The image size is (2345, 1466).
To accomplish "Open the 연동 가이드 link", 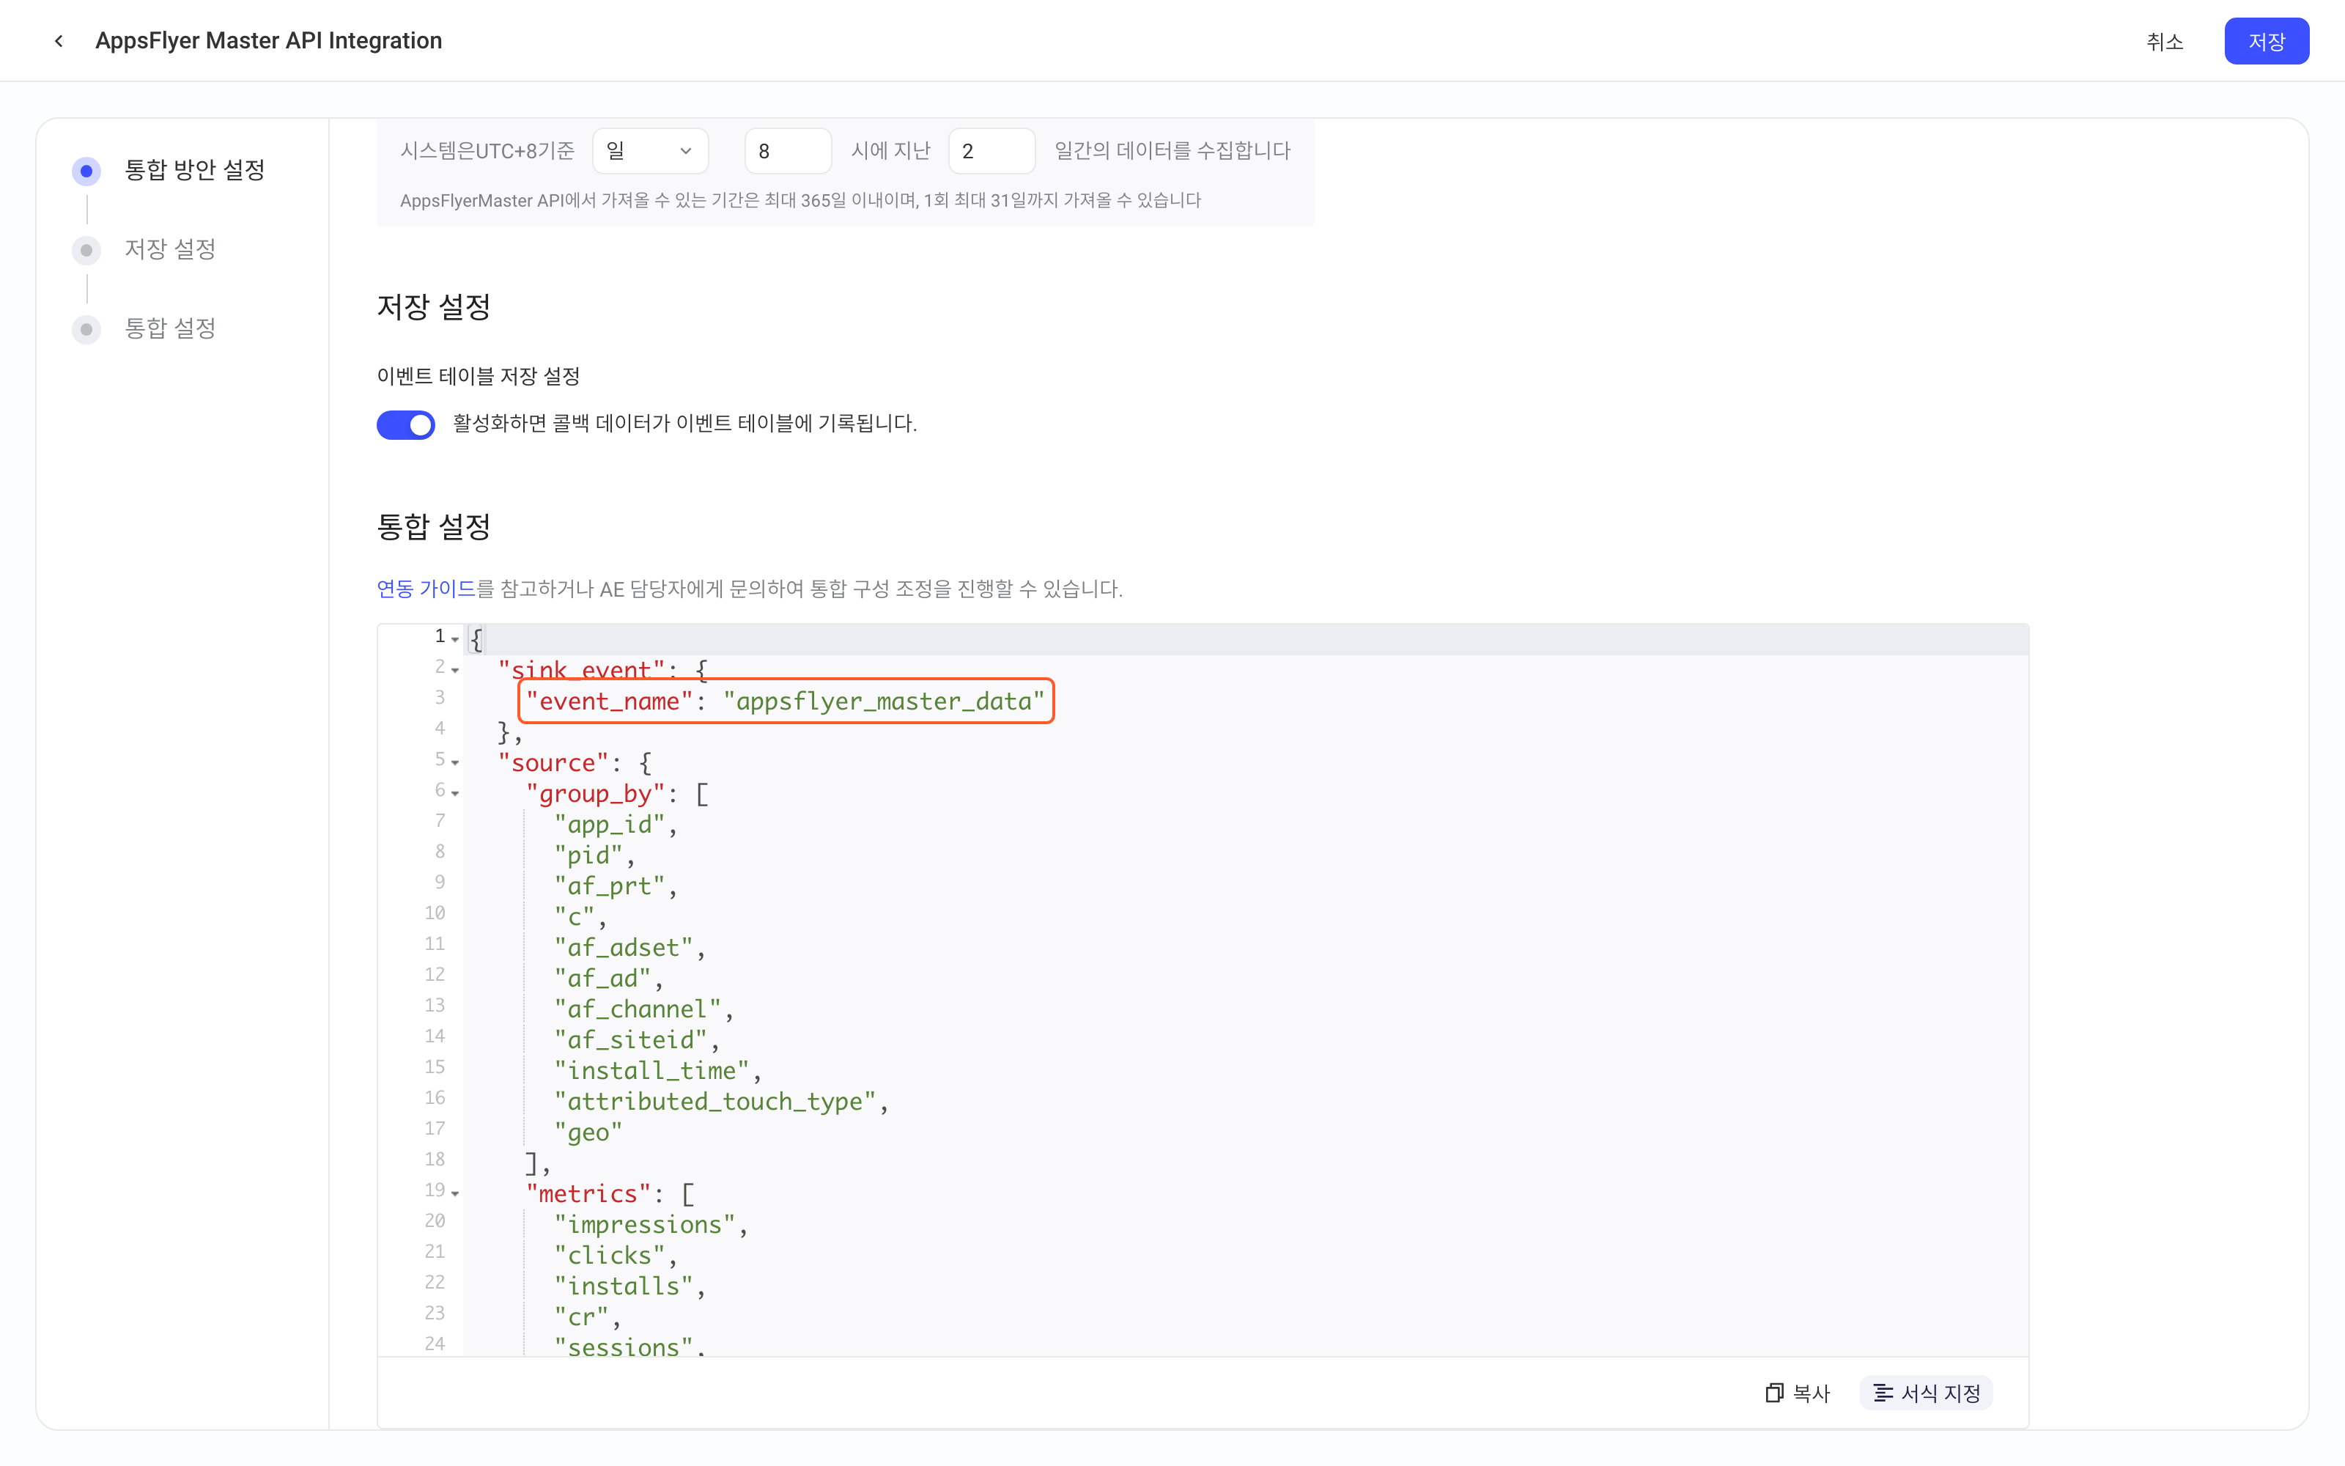I will pos(425,589).
